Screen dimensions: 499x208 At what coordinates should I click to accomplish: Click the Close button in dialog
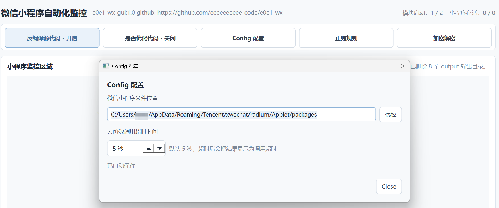(389, 187)
